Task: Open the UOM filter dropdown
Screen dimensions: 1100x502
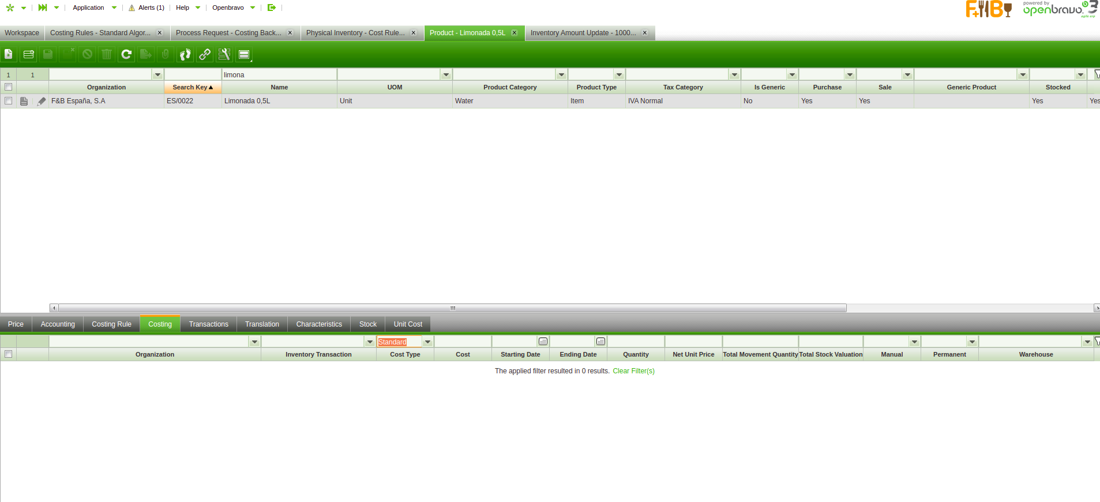Action: (446, 74)
